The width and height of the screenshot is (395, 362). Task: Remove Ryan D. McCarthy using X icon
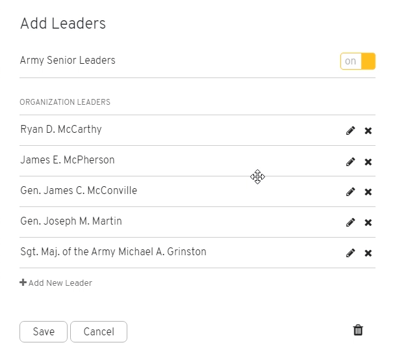[x=368, y=131]
